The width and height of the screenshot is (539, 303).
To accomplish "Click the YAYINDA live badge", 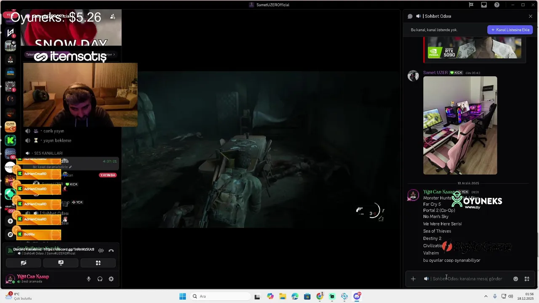I will (x=107, y=175).
